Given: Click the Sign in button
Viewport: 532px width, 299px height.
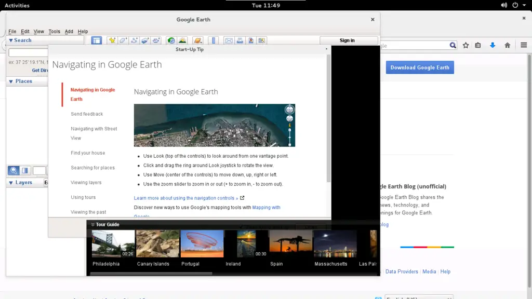Looking at the screenshot, I should pyautogui.click(x=349, y=40).
